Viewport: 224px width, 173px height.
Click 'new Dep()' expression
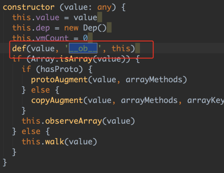tap(85, 28)
